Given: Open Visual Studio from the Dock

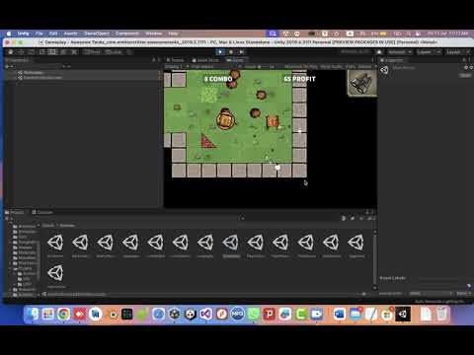Looking at the screenshot, I should click(206, 315).
